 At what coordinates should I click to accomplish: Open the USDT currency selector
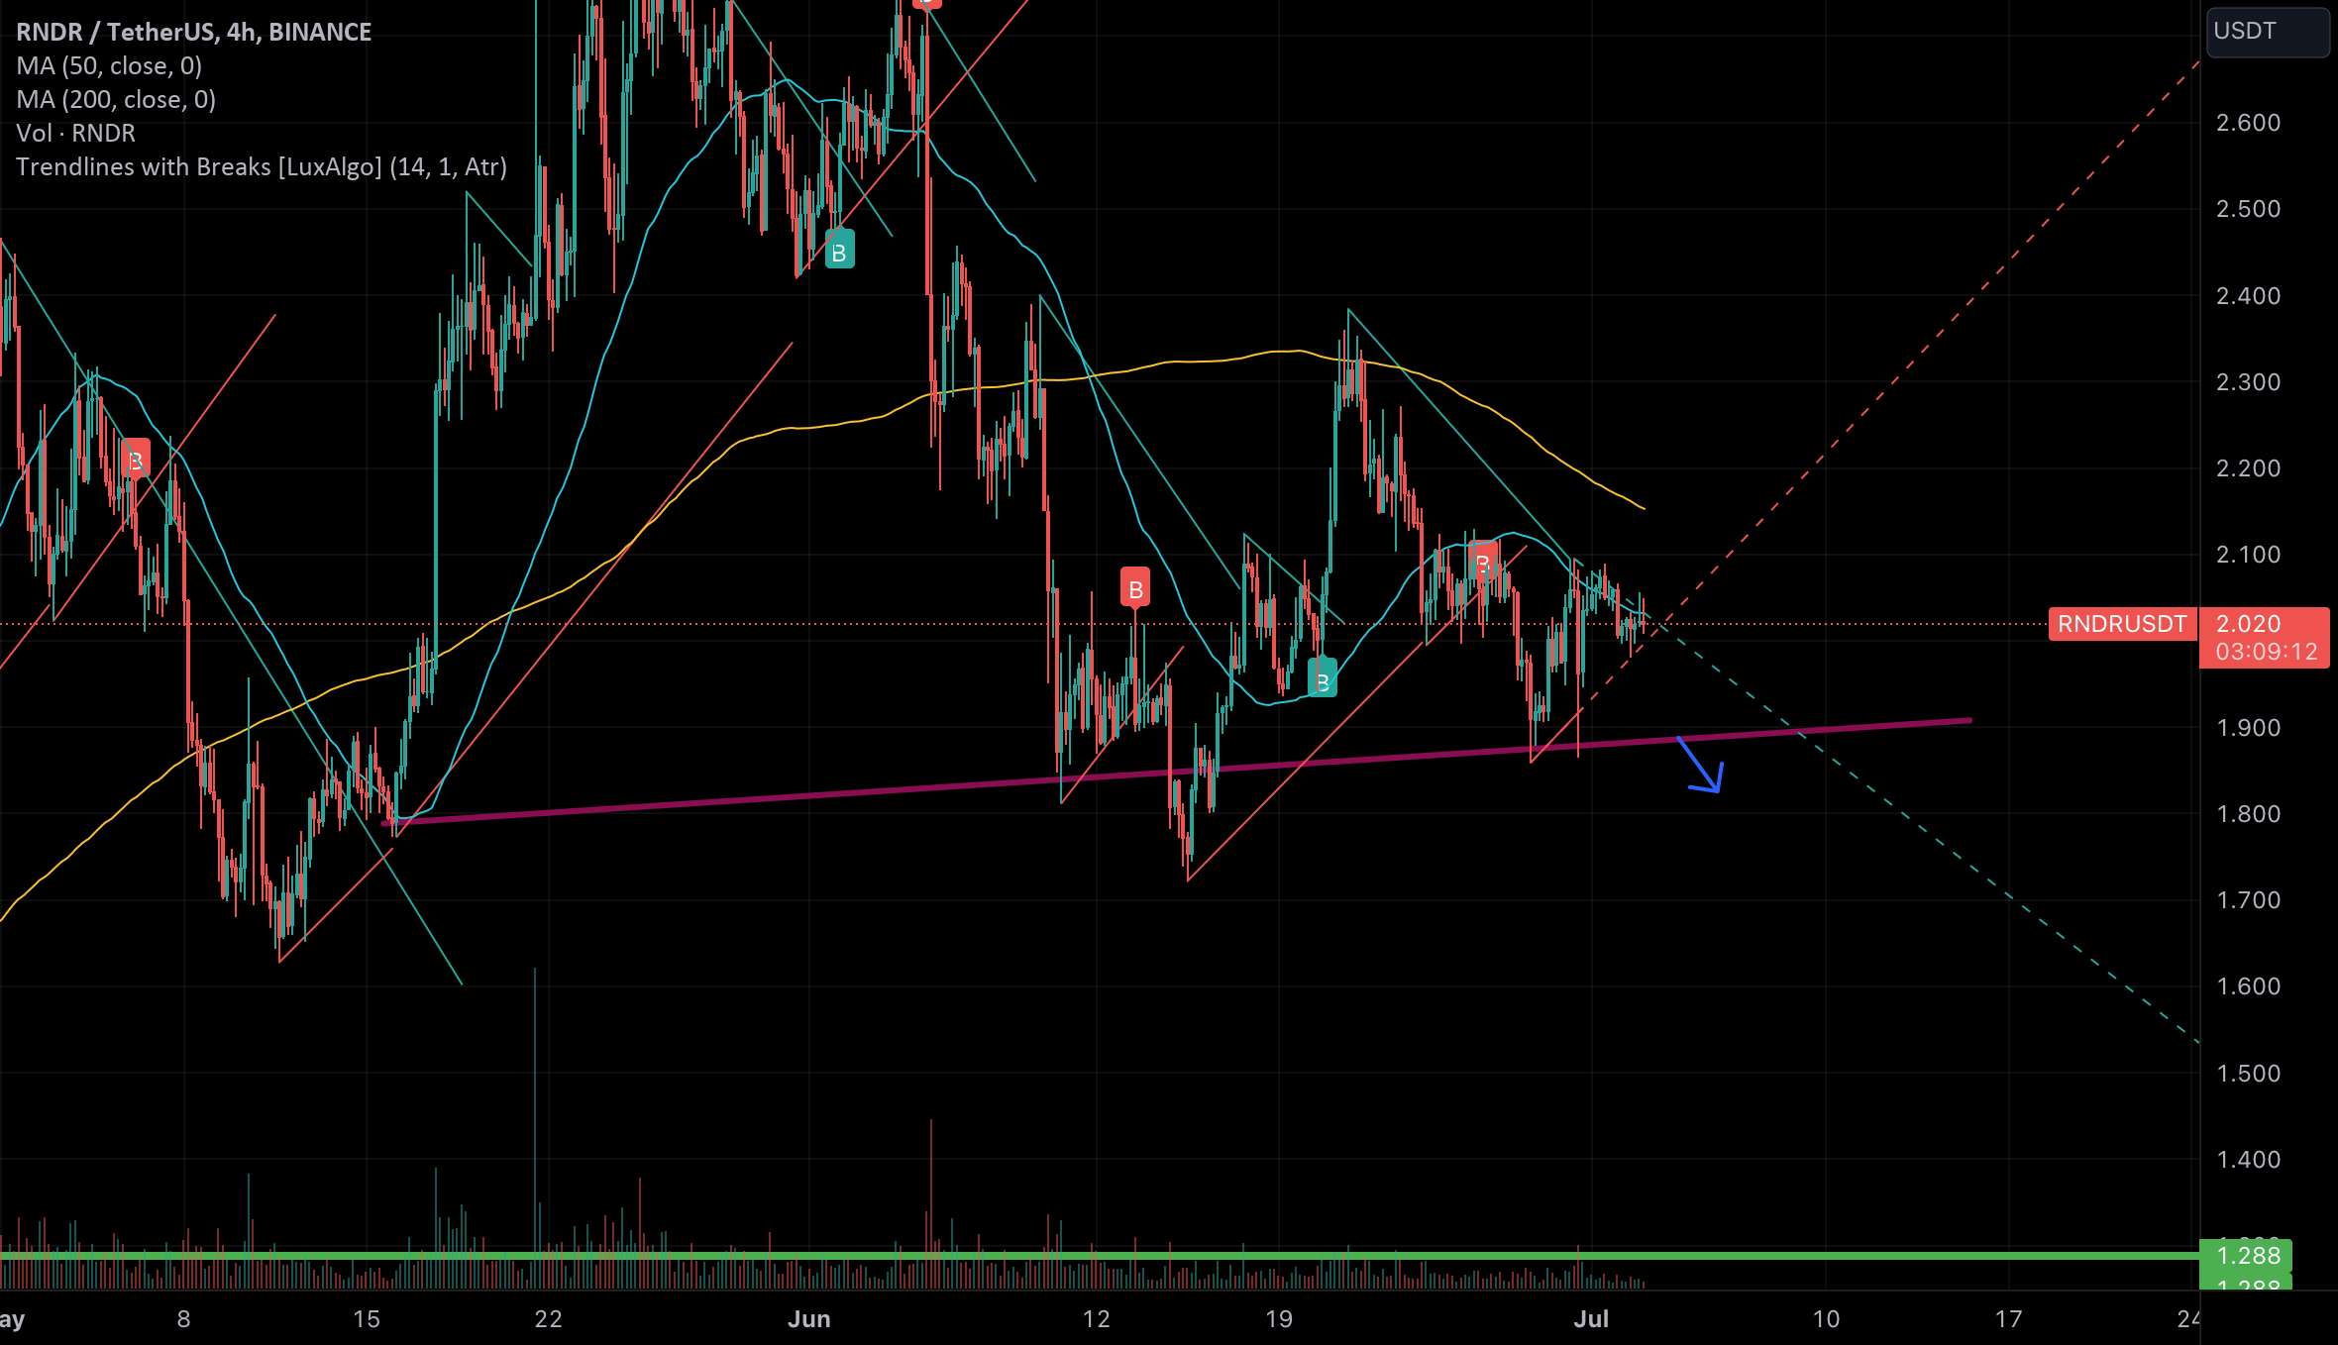coord(2267,32)
